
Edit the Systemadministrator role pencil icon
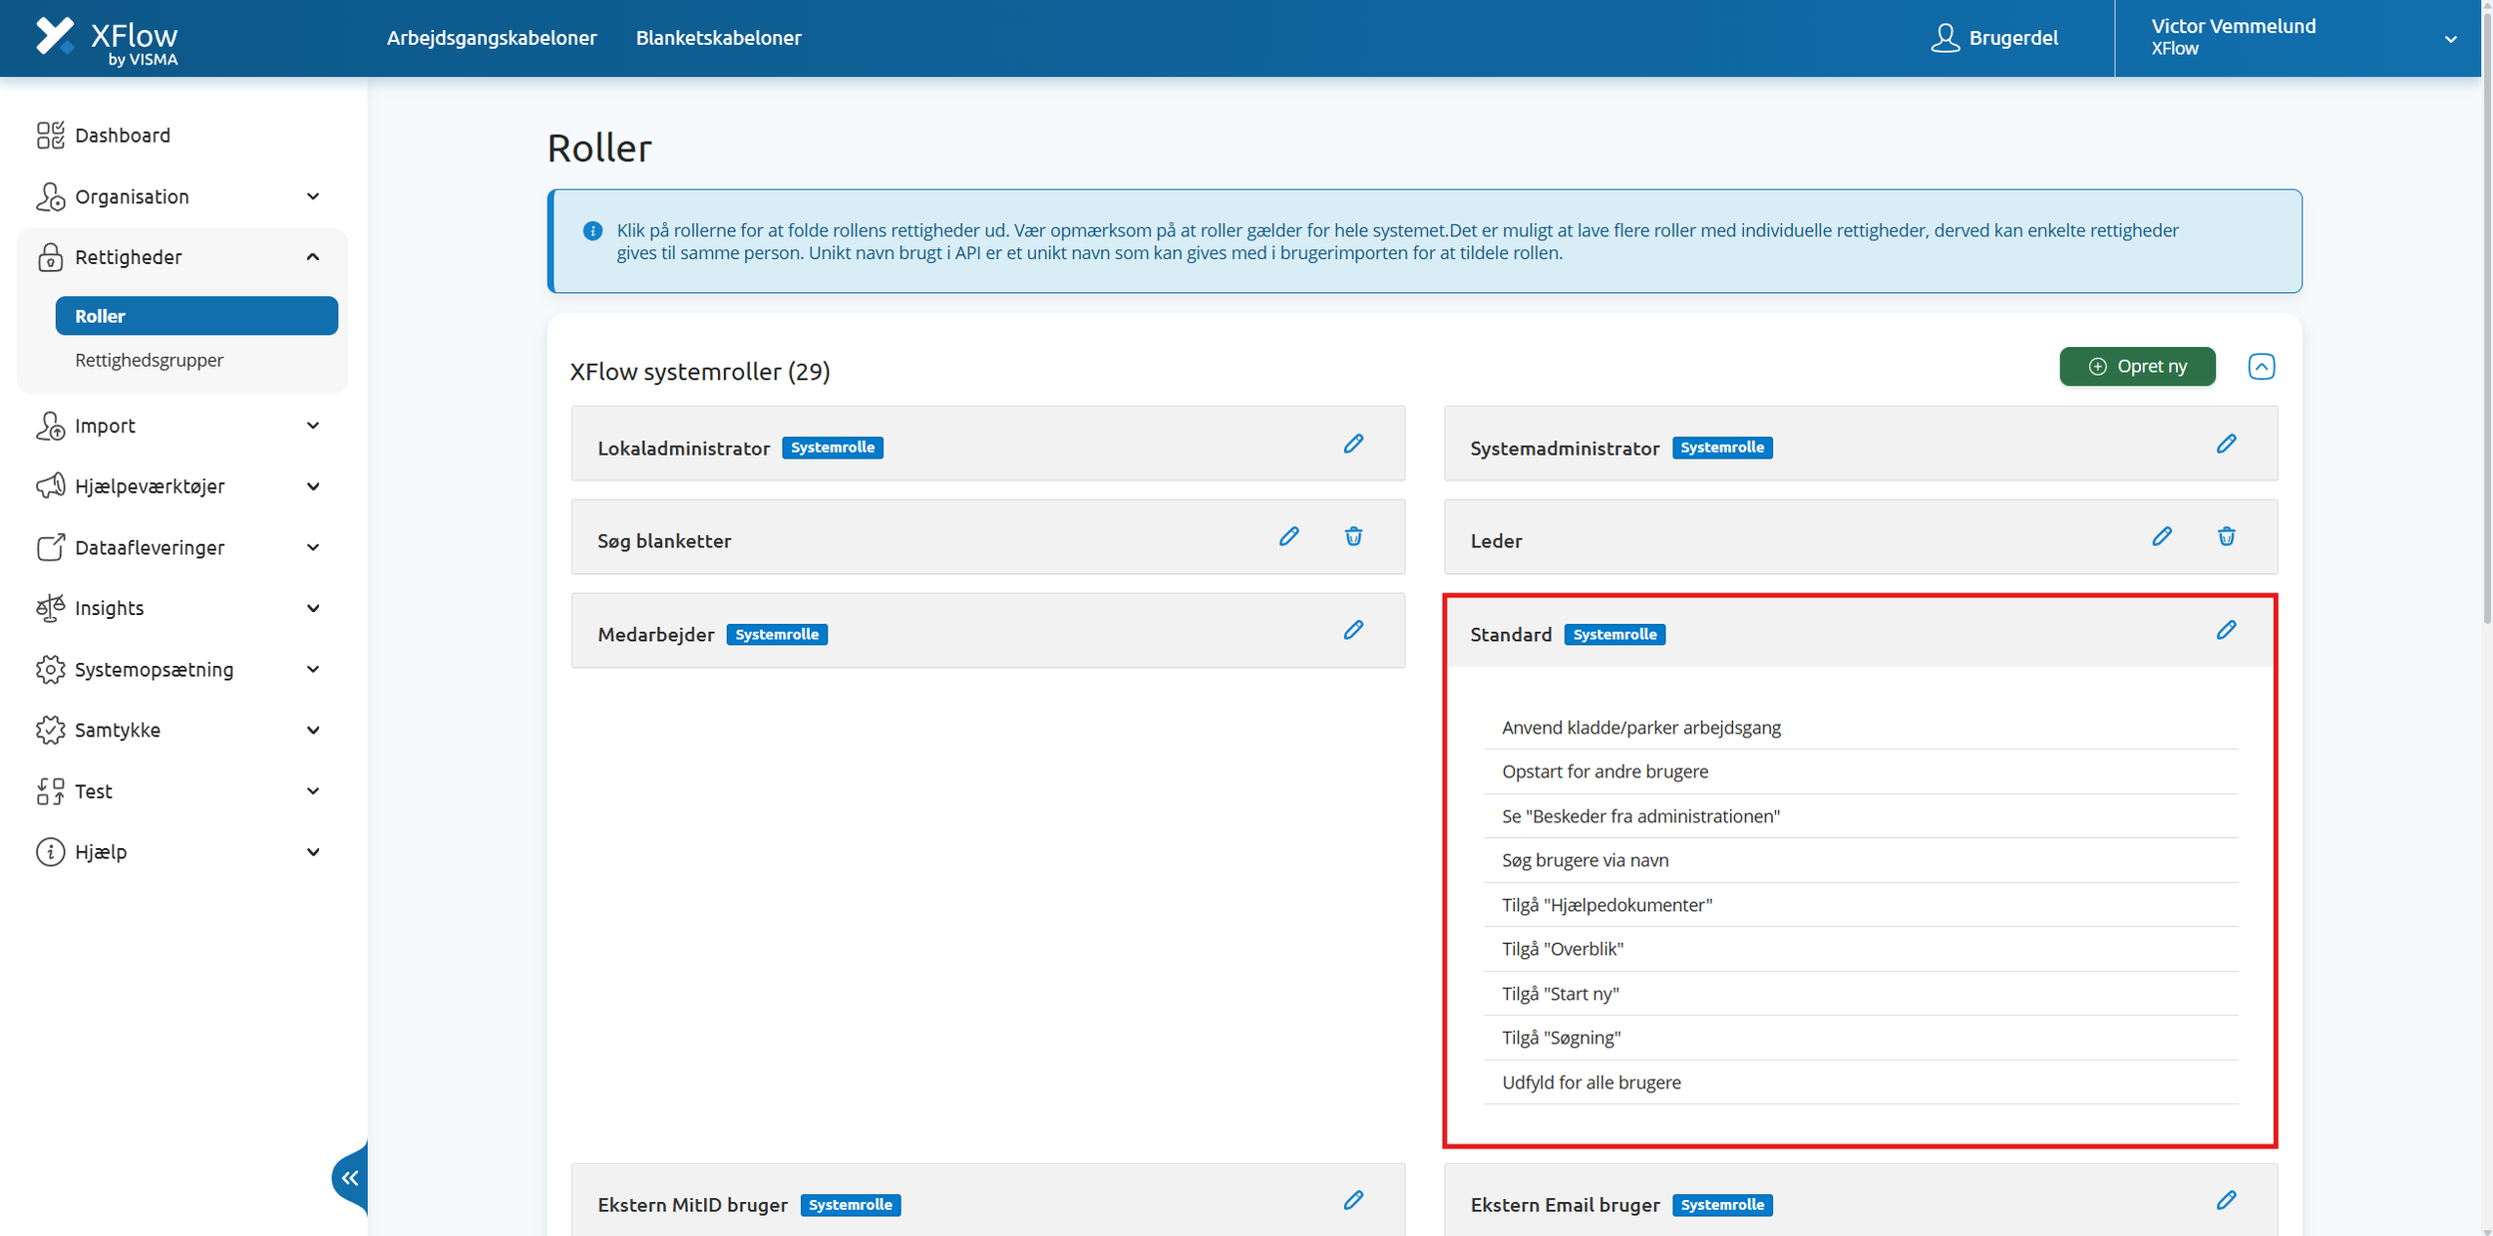click(x=2226, y=444)
